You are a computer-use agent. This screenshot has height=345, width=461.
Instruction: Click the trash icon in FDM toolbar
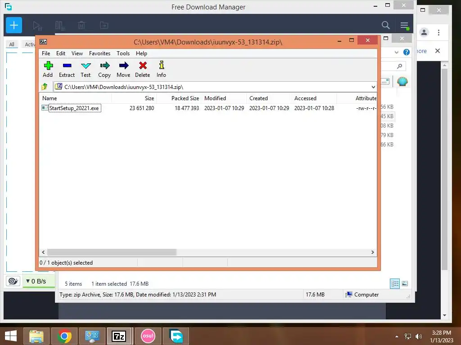81,25
